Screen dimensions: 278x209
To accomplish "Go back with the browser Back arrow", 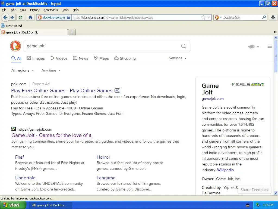I will coord(5,17).
